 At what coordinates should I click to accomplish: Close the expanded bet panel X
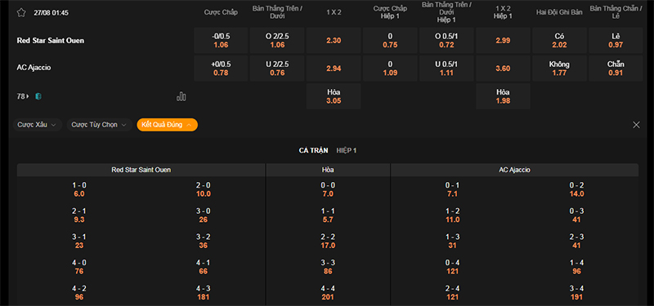(x=636, y=125)
